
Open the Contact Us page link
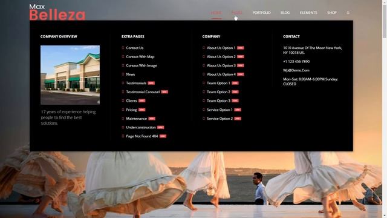click(134, 48)
